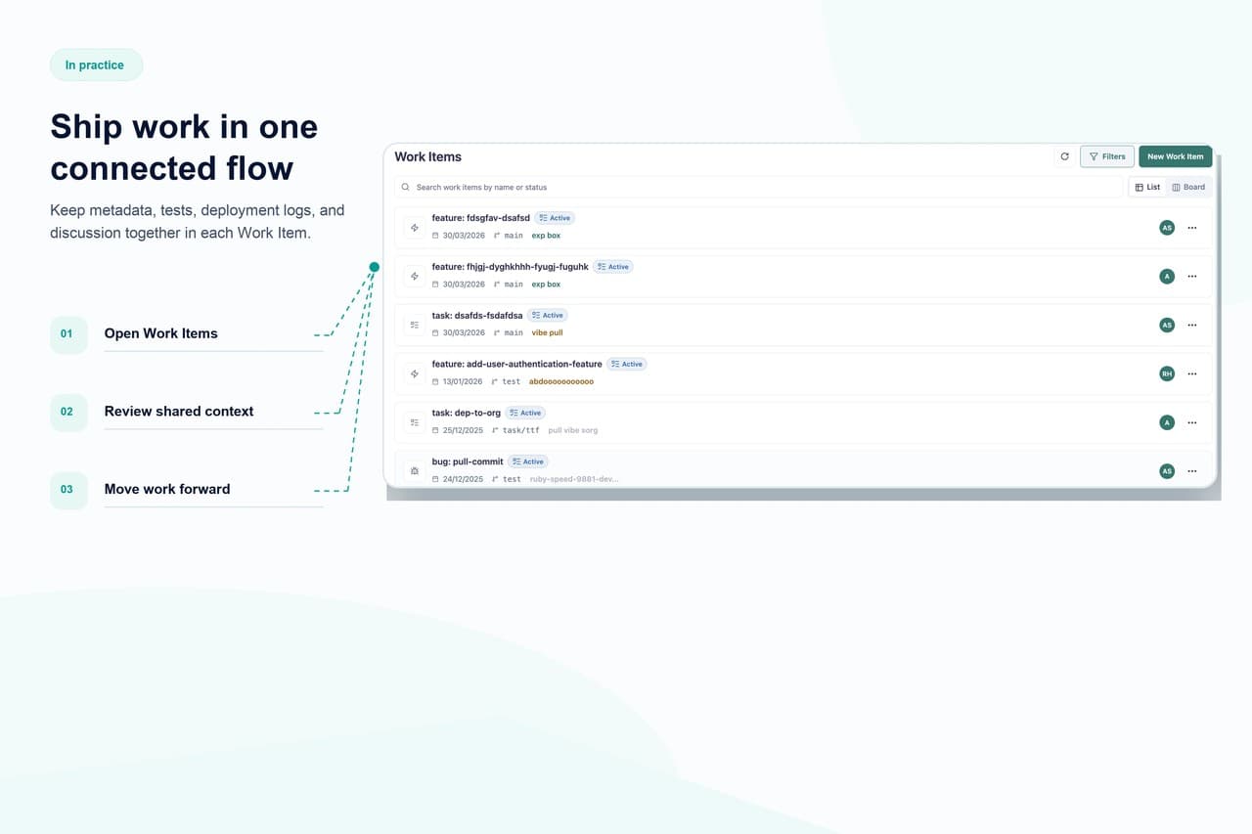The width and height of the screenshot is (1252, 834).
Task: Click the lightning icon for feature: fdsgfav-dsafsd
Action: pos(415,228)
